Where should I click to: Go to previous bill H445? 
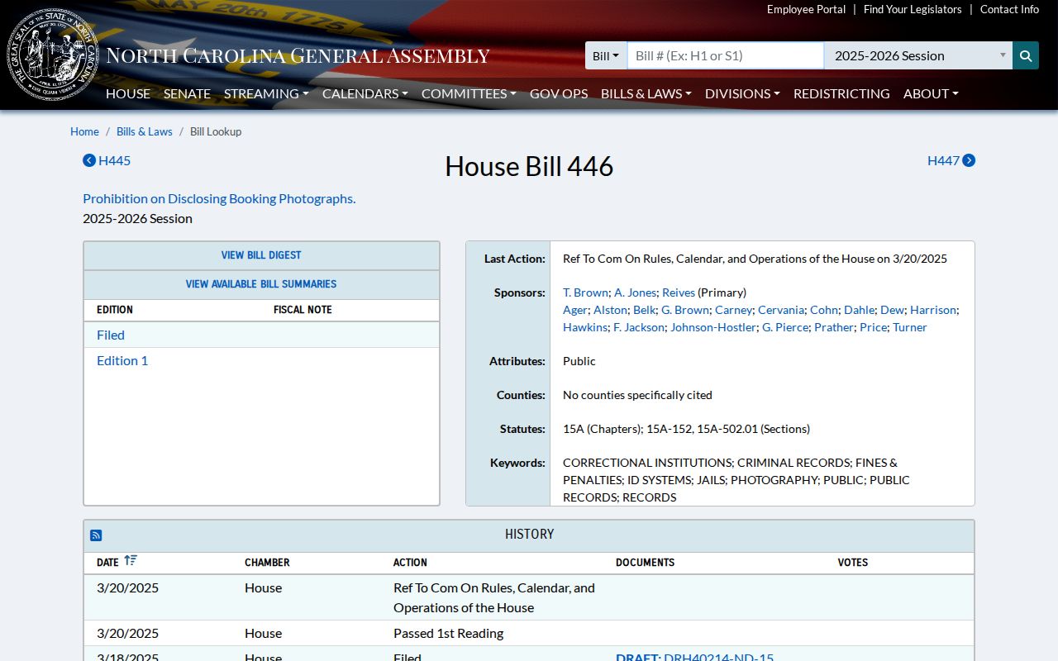107,160
